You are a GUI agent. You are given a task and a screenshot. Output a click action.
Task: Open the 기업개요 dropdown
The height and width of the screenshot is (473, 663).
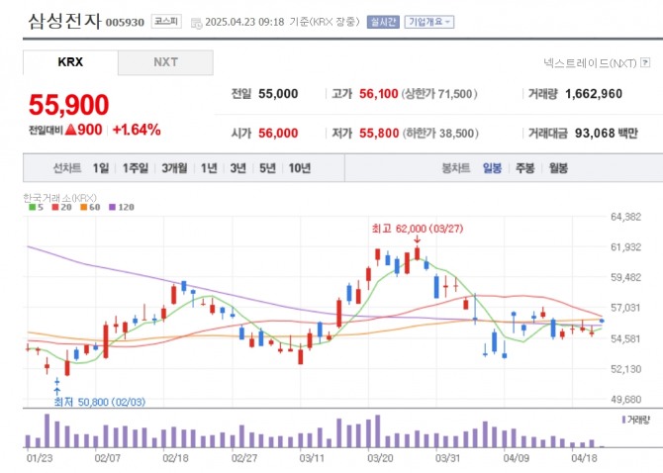click(x=428, y=21)
